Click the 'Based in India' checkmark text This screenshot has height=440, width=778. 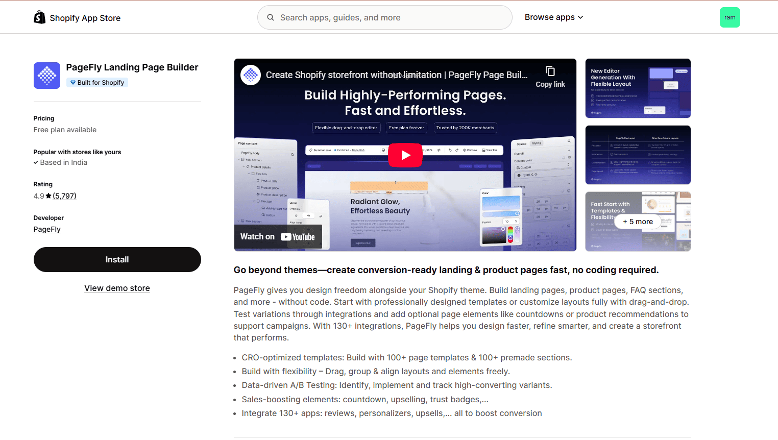coord(60,162)
